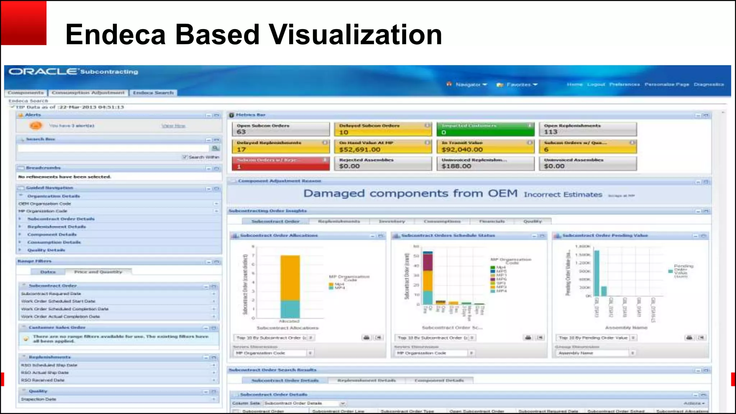This screenshot has height=414, width=736.
Task: Minimize the Alerts panel
Action: 209,115
